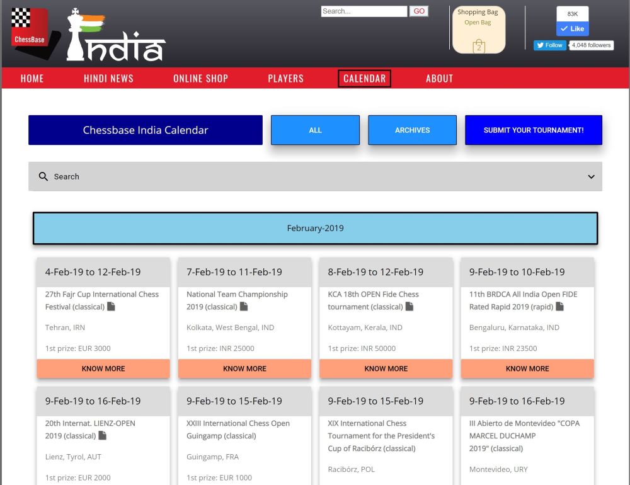Open the ONLINE SHOP menu
The width and height of the screenshot is (630, 485).
coord(200,78)
